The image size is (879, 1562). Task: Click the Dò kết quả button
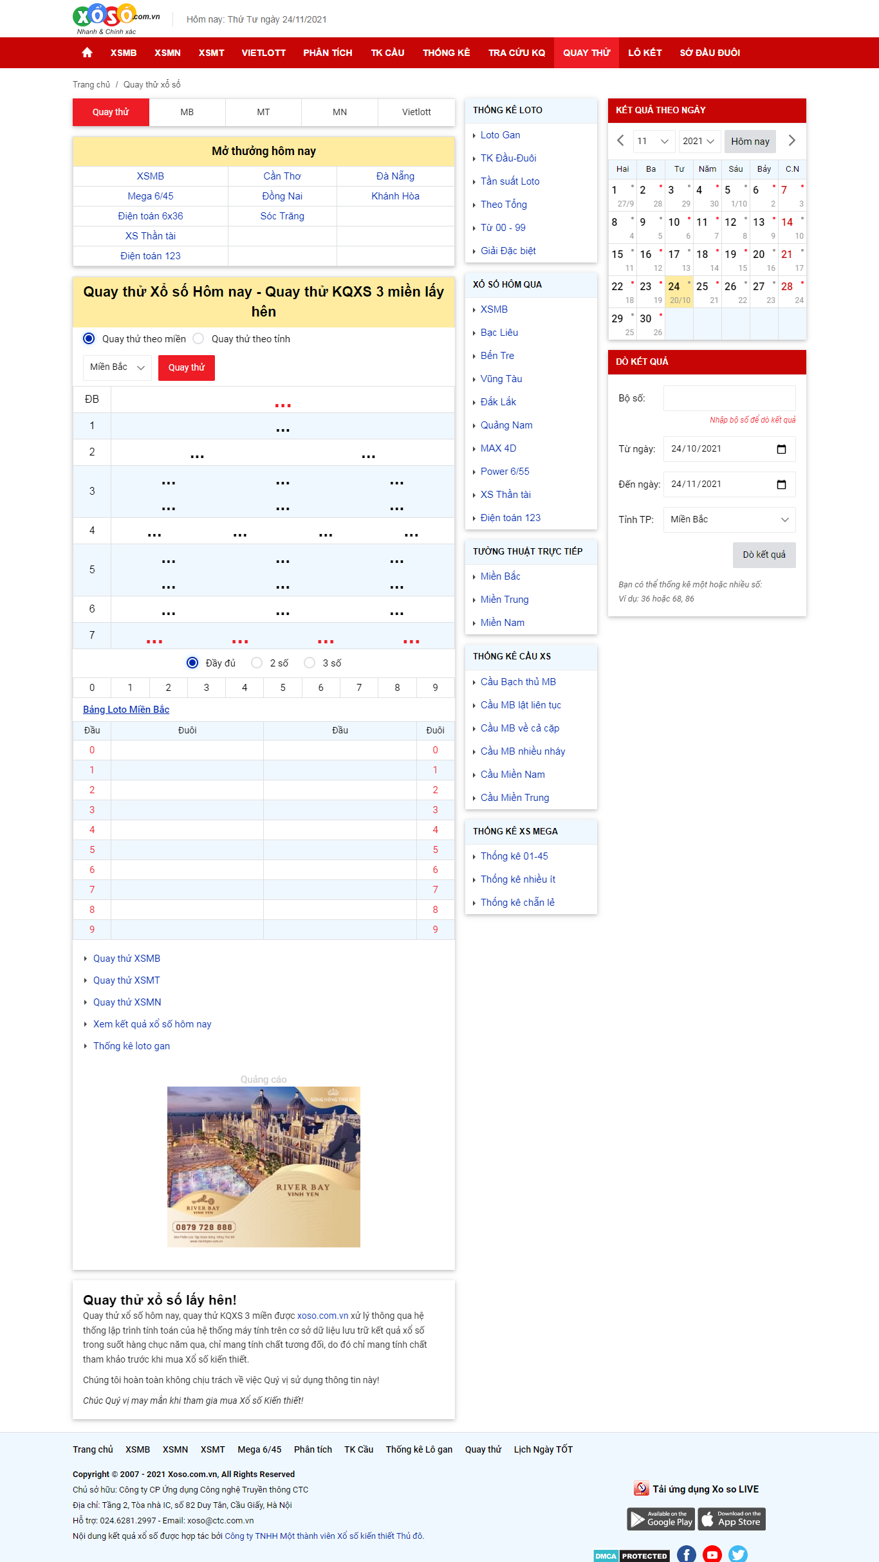click(x=764, y=555)
